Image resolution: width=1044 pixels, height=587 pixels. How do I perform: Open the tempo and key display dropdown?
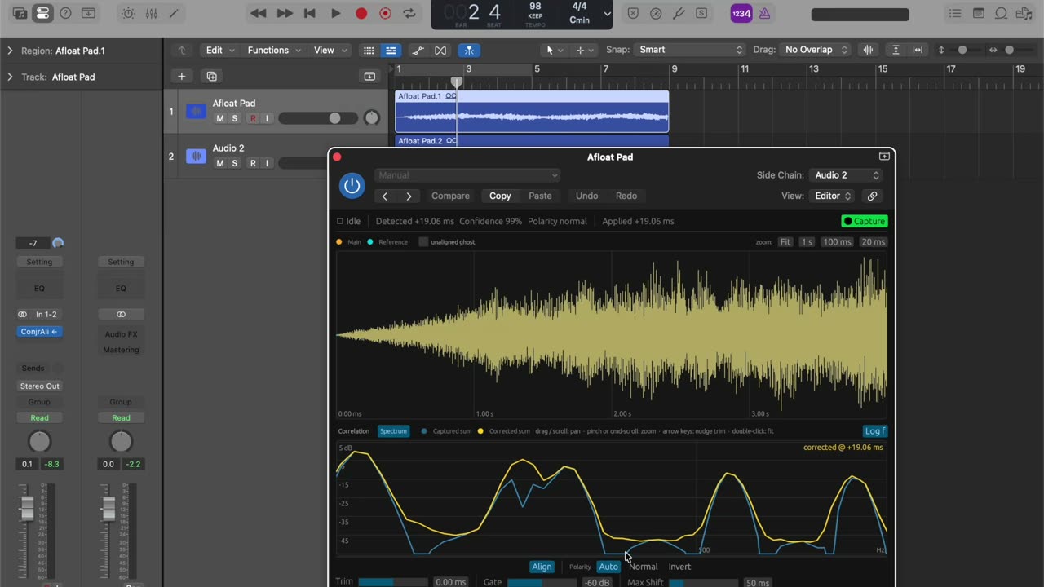coord(608,14)
